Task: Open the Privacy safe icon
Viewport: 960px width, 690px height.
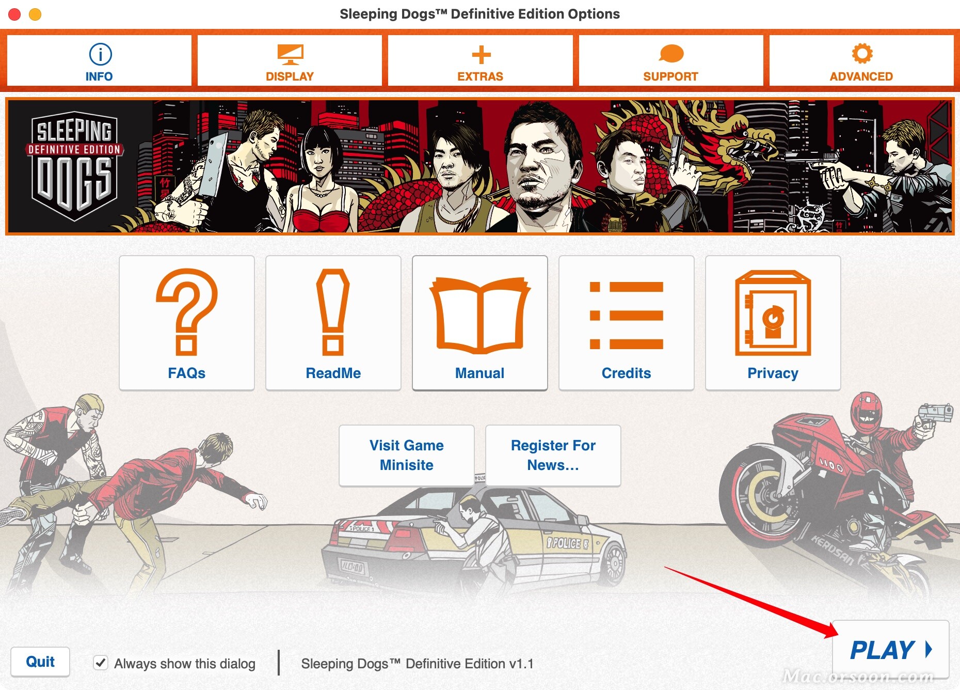Action: (773, 313)
